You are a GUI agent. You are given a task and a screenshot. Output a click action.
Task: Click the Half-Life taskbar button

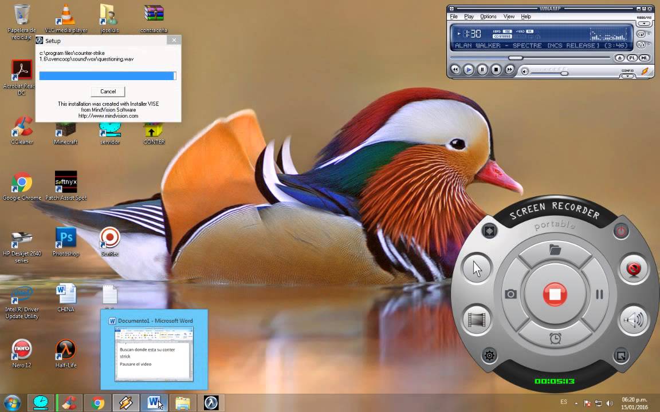click(211, 403)
